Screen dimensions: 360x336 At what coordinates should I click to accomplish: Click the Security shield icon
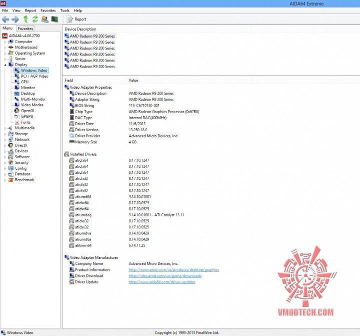pos(11,163)
